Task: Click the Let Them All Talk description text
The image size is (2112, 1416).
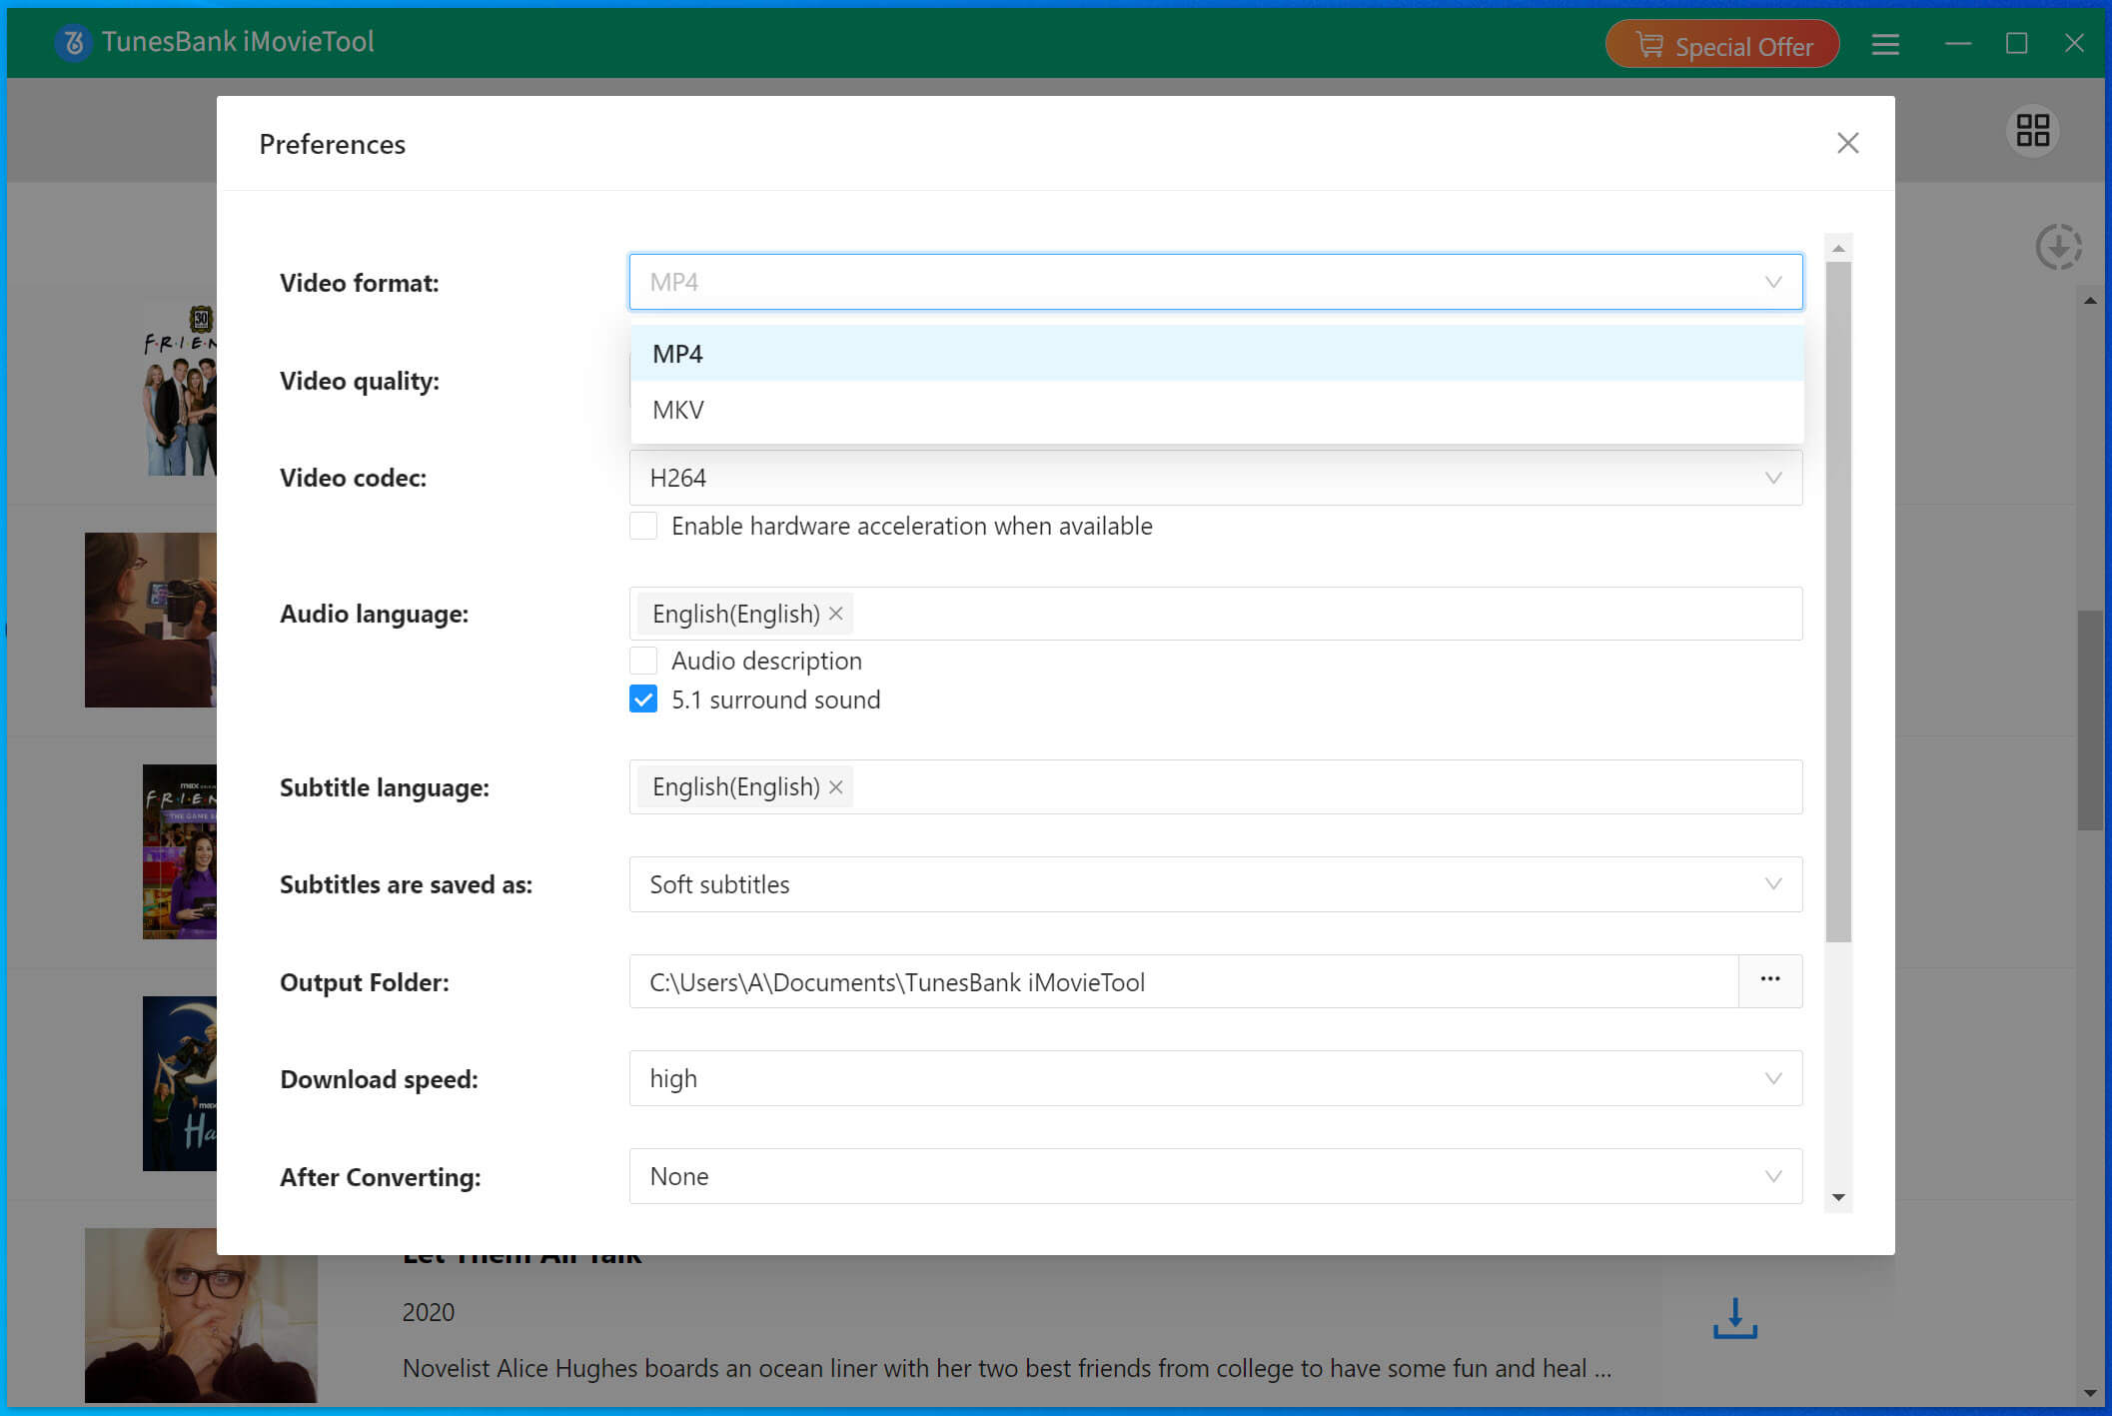Action: 1007,1368
